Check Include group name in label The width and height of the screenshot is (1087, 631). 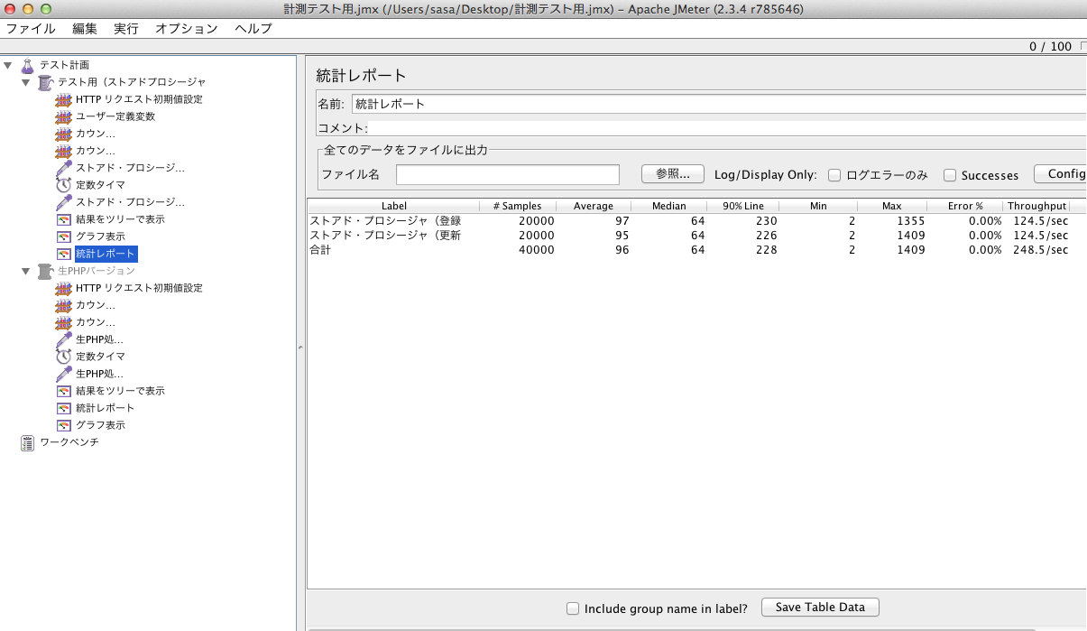click(572, 608)
